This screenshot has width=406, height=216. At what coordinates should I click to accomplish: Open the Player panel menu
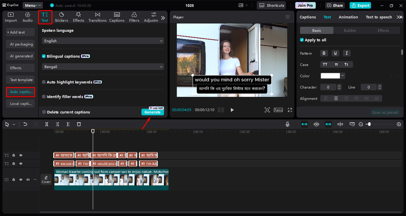tap(287, 17)
